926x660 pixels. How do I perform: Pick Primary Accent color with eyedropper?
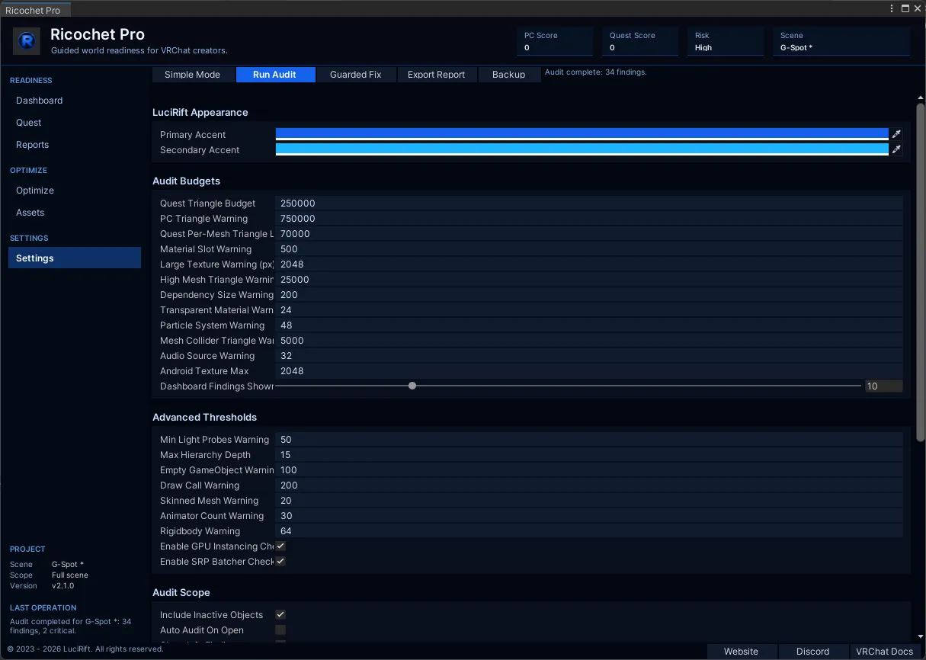896,134
